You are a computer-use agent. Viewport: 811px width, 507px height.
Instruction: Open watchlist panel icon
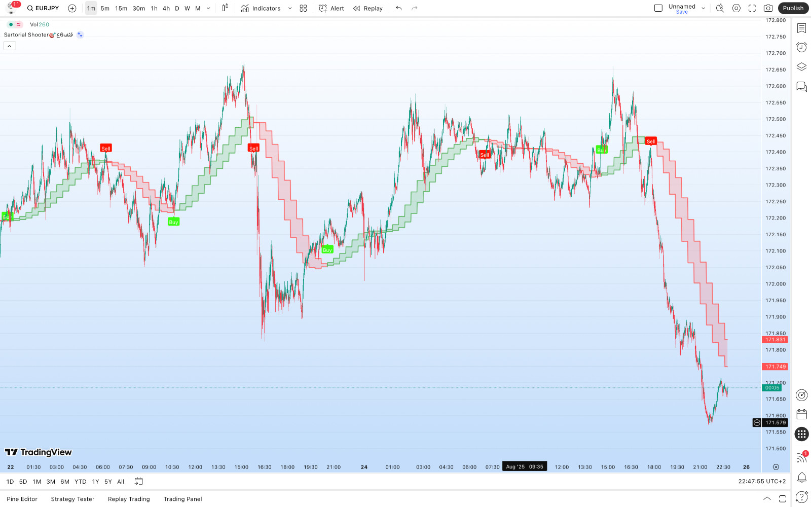(x=801, y=28)
